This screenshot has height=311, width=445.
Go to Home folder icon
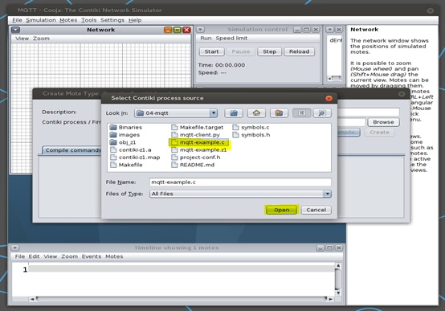click(256, 113)
